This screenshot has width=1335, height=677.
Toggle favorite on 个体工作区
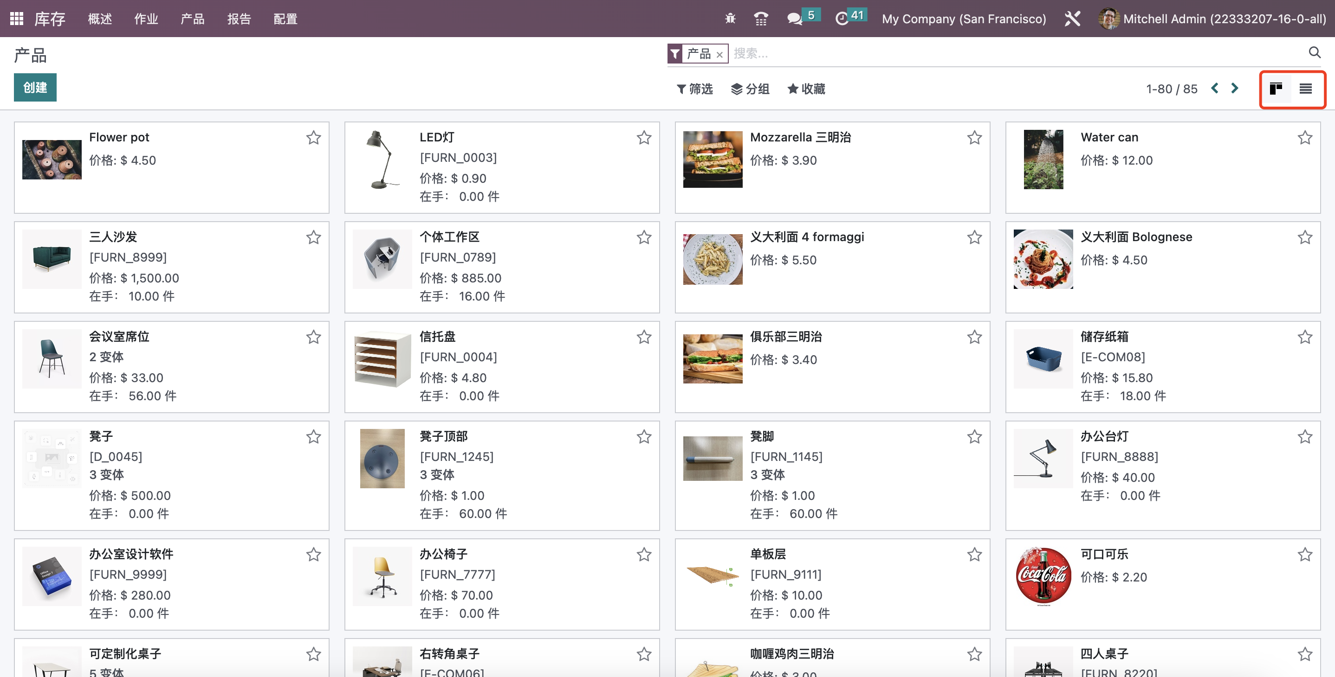(644, 237)
